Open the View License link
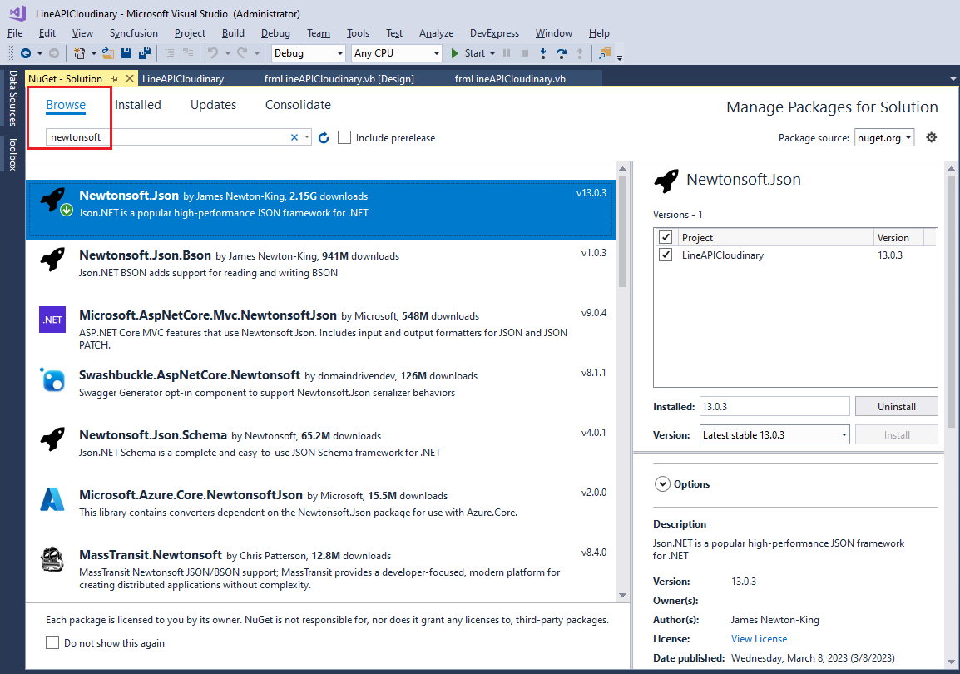960x674 pixels. click(x=758, y=638)
